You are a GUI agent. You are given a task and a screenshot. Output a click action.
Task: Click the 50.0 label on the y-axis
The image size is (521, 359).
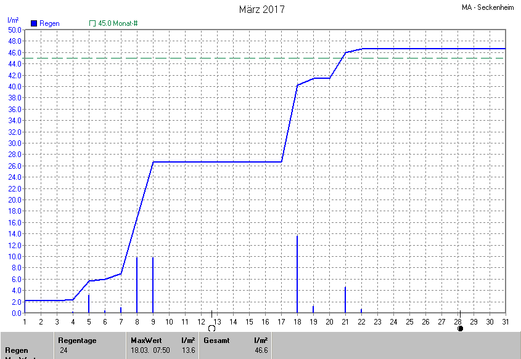(x=14, y=30)
